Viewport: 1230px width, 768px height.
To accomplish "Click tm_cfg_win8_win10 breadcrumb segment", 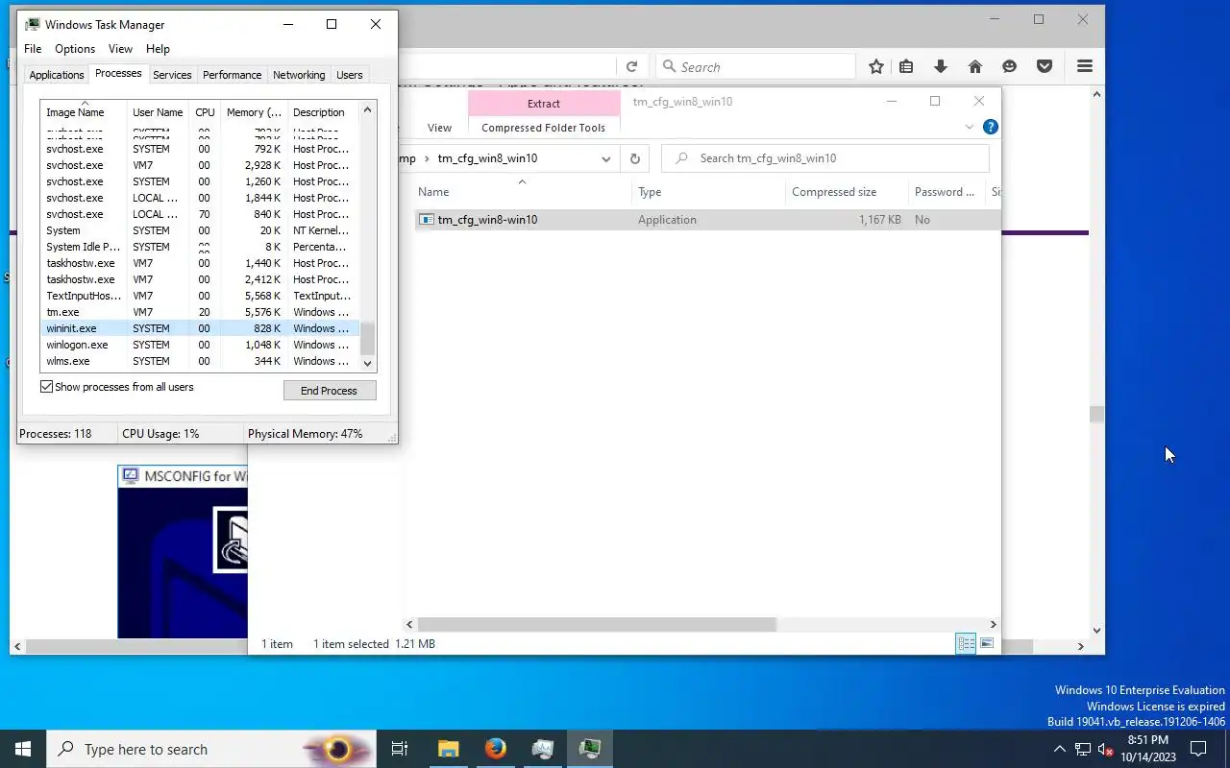I will coord(487,158).
